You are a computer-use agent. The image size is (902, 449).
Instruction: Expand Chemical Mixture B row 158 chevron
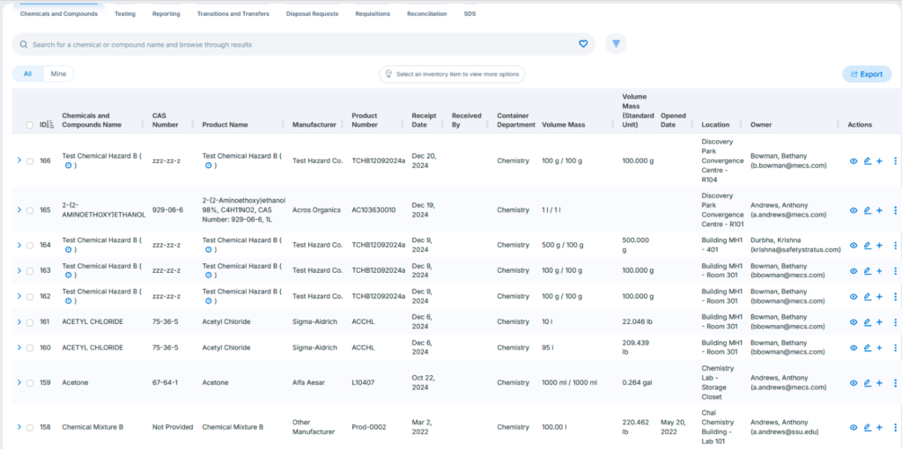19,427
